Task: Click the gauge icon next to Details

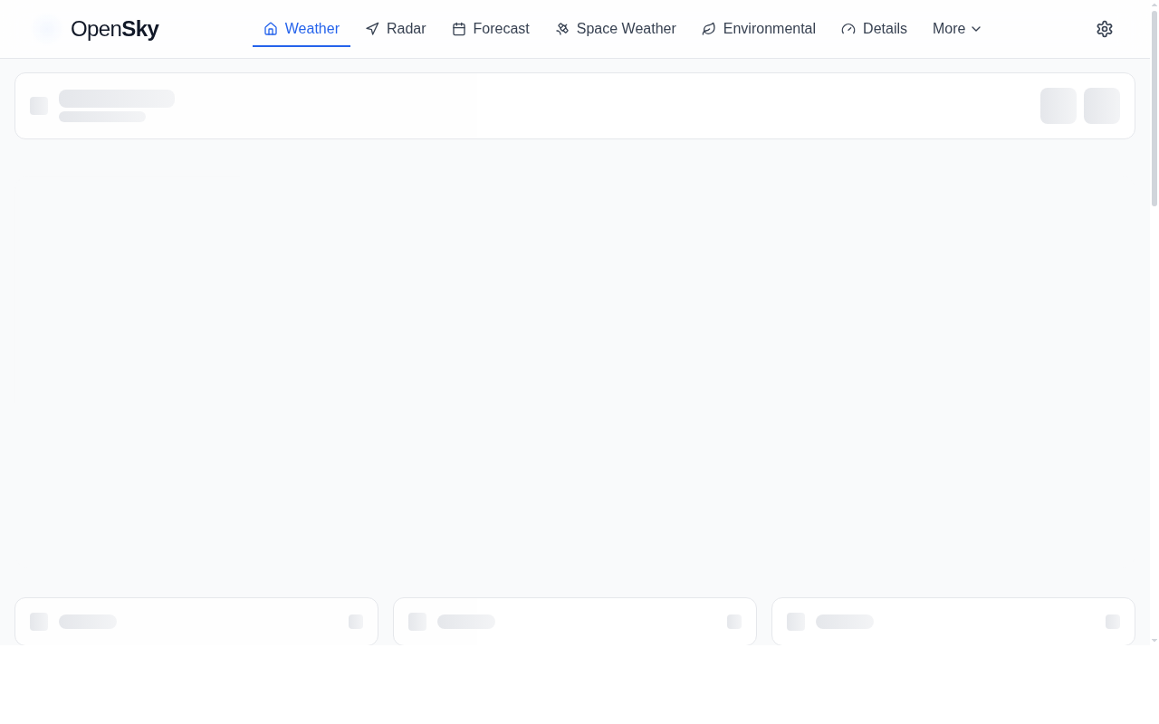Action: pos(848,28)
